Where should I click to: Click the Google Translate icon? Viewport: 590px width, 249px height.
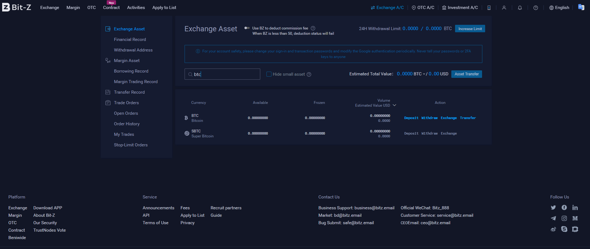[x=581, y=7]
